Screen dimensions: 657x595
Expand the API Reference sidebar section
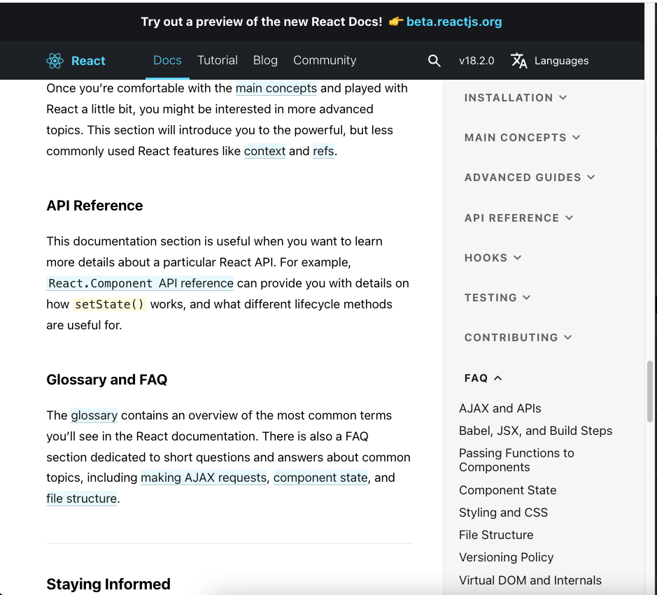(x=518, y=218)
